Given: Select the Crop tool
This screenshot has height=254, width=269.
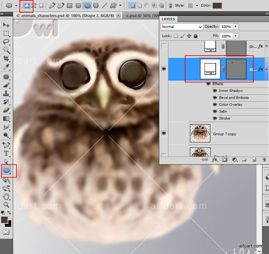Looking at the screenshot, I should point(6,59).
